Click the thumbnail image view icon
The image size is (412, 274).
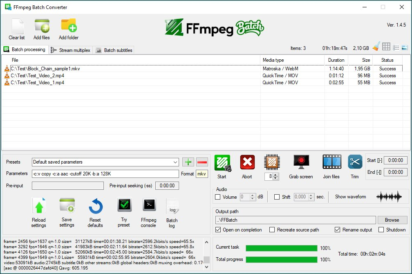(x=405, y=47)
